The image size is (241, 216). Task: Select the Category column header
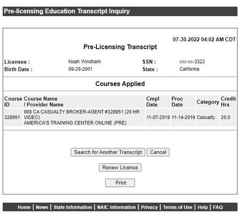pos(208,102)
